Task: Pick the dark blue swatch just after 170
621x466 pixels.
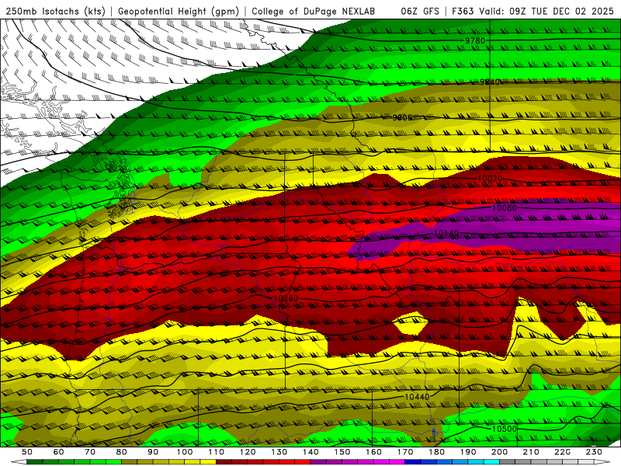Action: (x=413, y=461)
